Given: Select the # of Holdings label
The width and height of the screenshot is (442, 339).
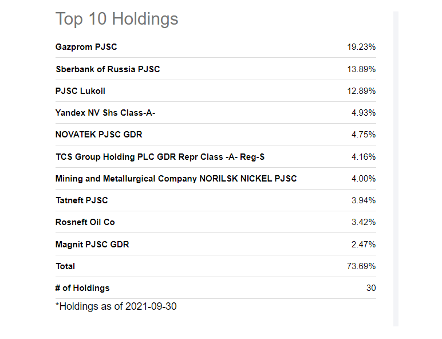Looking at the screenshot, I should [82, 288].
